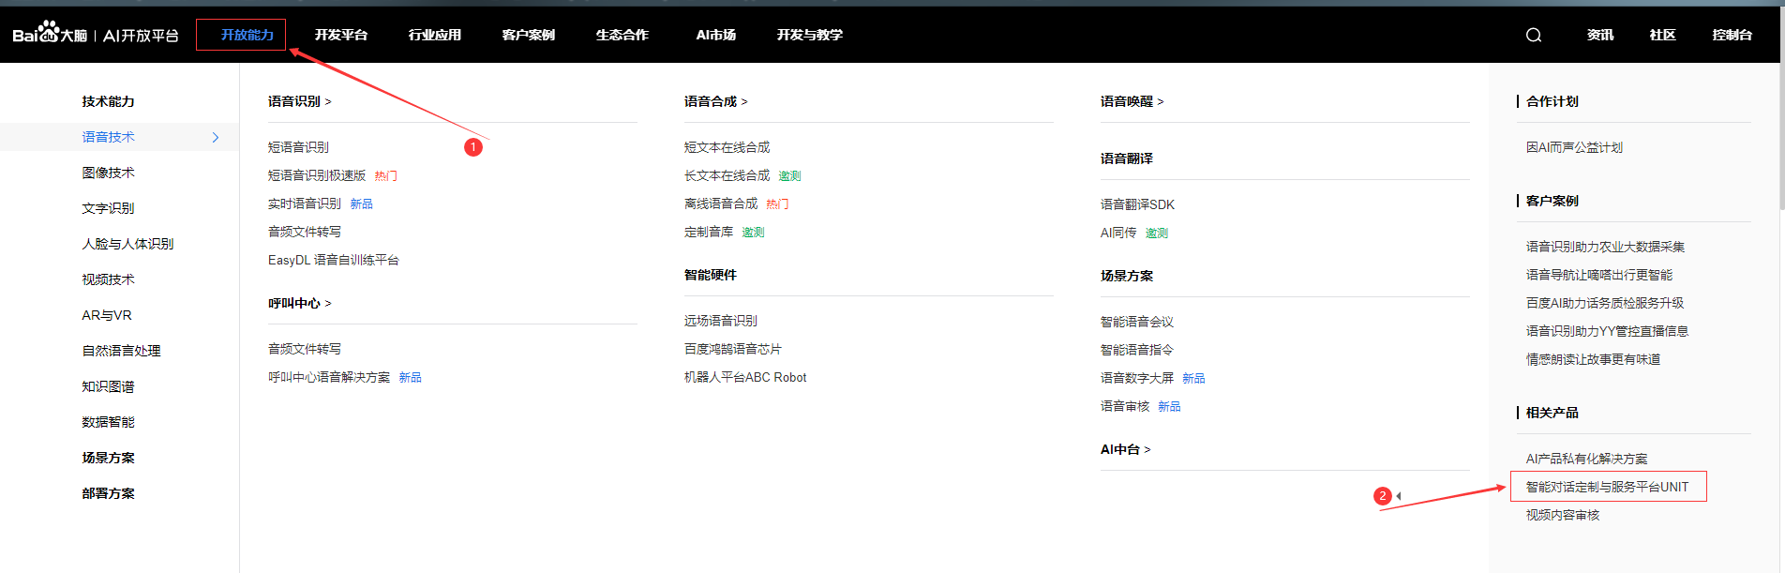Open the 呼叫中心 > section heading

click(x=300, y=303)
